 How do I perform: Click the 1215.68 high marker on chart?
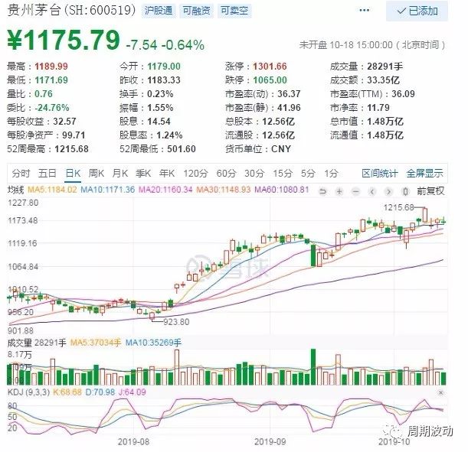[x=399, y=207]
